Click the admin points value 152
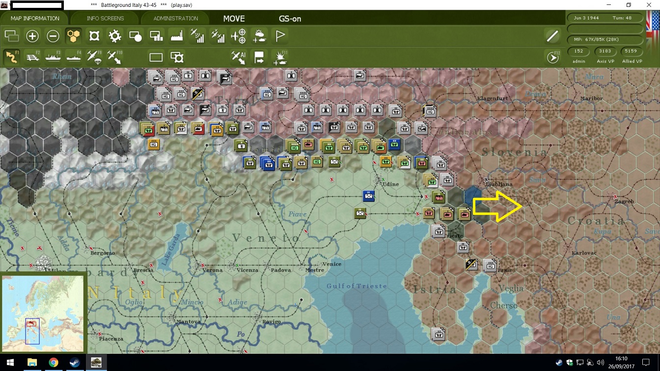The image size is (660, 371). (x=578, y=51)
